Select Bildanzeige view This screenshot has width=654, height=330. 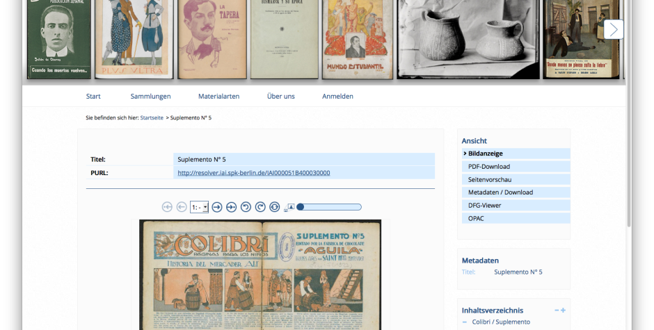516,154
